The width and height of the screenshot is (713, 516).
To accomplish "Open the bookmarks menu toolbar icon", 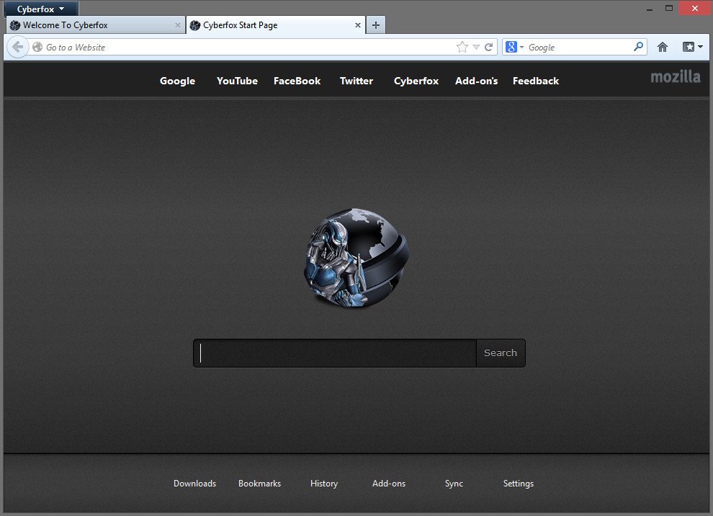I will (691, 48).
